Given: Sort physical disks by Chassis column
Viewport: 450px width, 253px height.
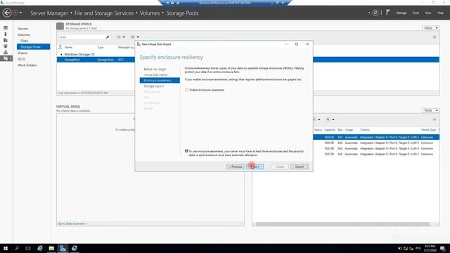Looking at the screenshot, I should (365, 130).
